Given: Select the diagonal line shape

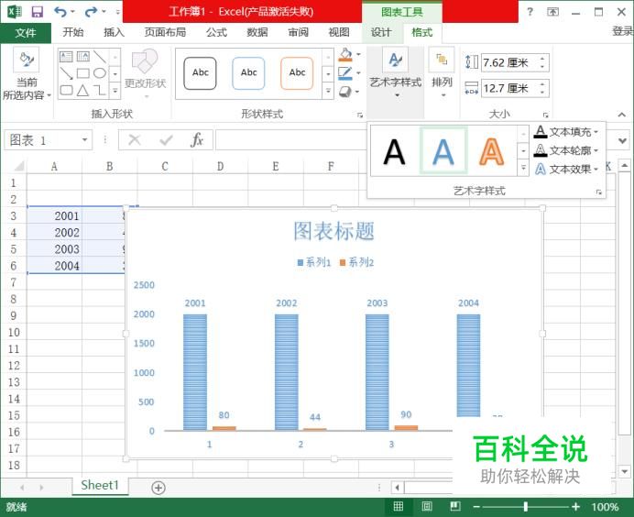Looking at the screenshot, I should click(100, 57).
